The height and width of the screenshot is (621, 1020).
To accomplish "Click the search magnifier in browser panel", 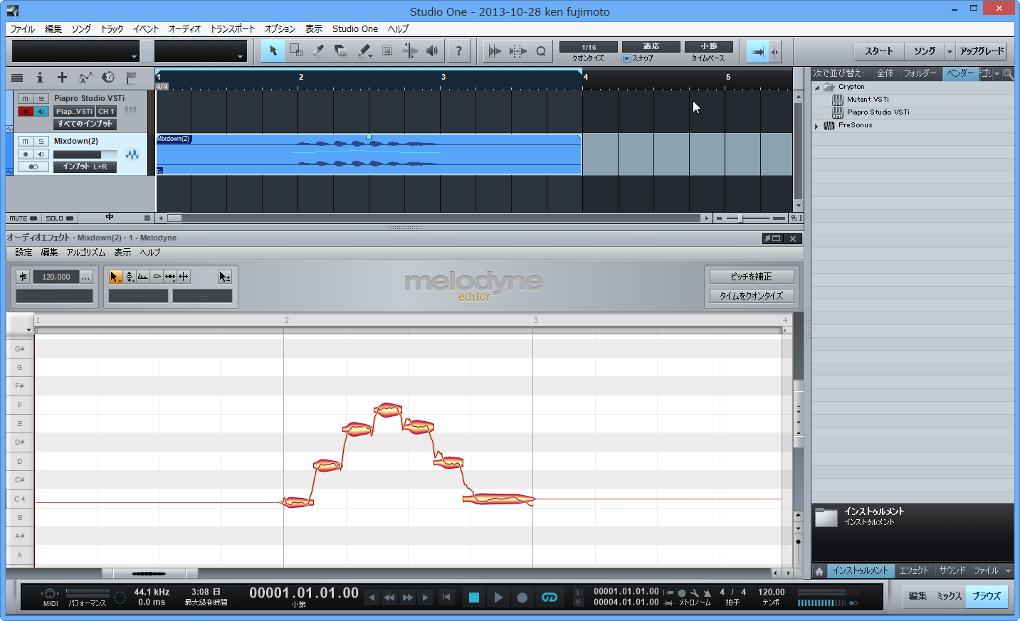I will 1008,73.
